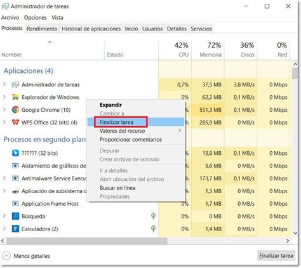Image resolution: width=301 pixels, height=268 pixels.
Task: Click the Application Frame Host icon
Action: (x=15, y=204)
